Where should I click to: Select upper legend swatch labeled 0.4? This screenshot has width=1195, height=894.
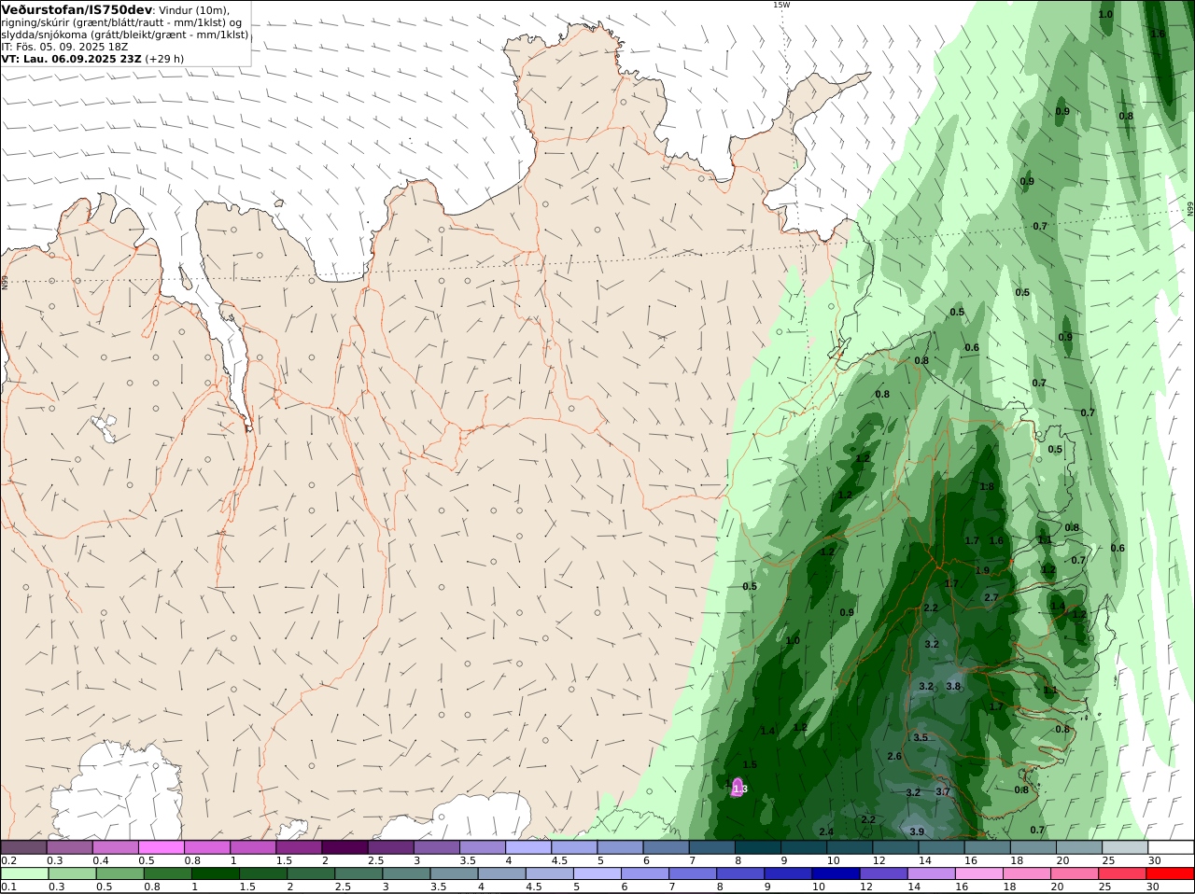coord(117,847)
